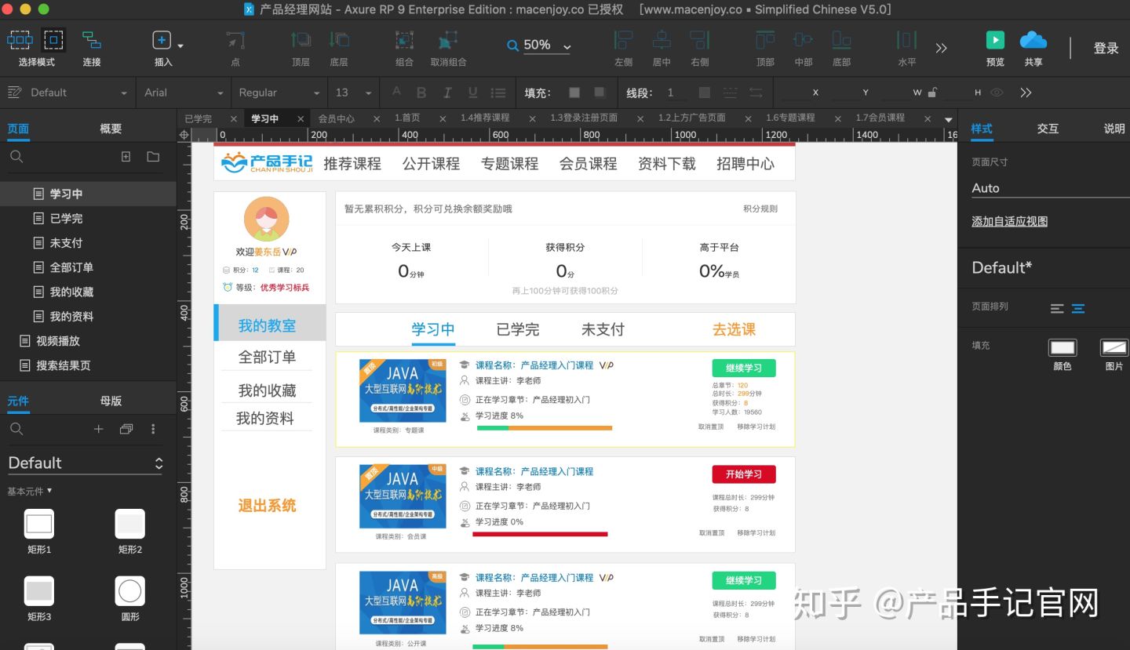The height and width of the screenshot is (650, 1130).
Task: Open the 交互 panel tab
Action: 1047,128
